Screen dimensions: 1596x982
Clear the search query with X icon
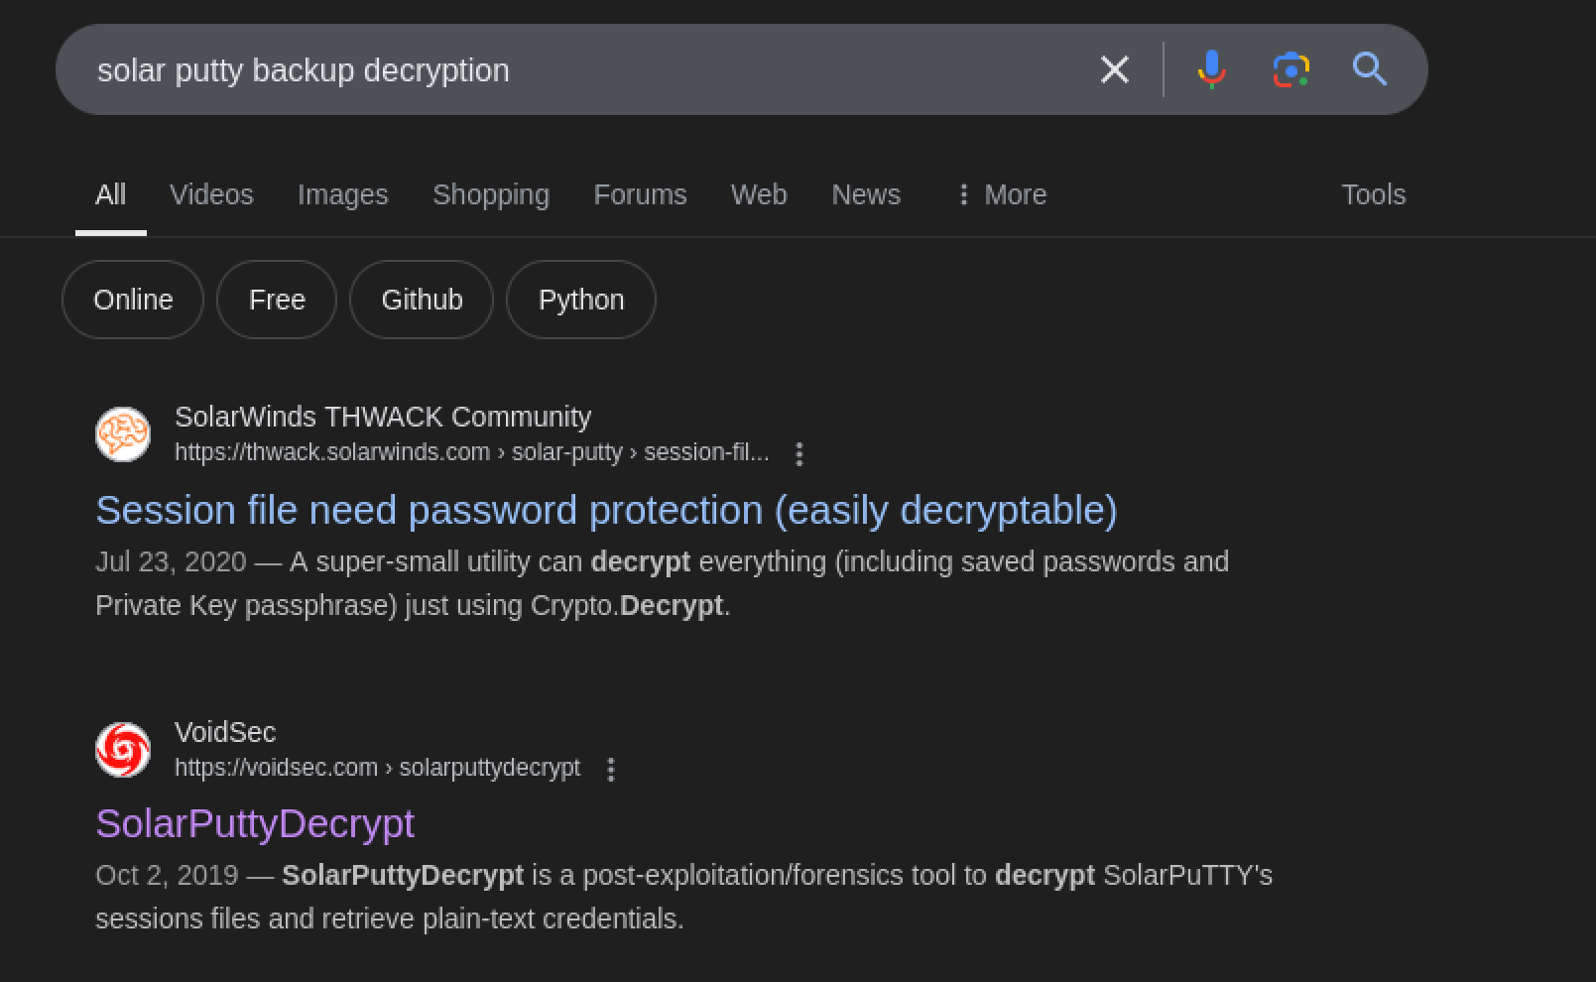[x=1114, y=69]
